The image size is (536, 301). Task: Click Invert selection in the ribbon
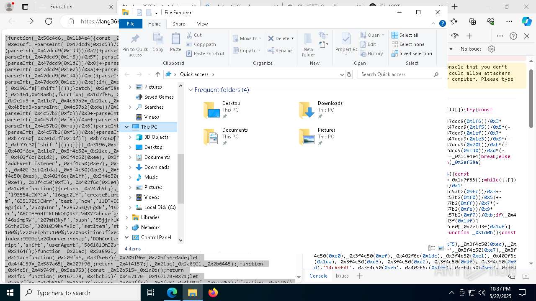pos(412,54)
